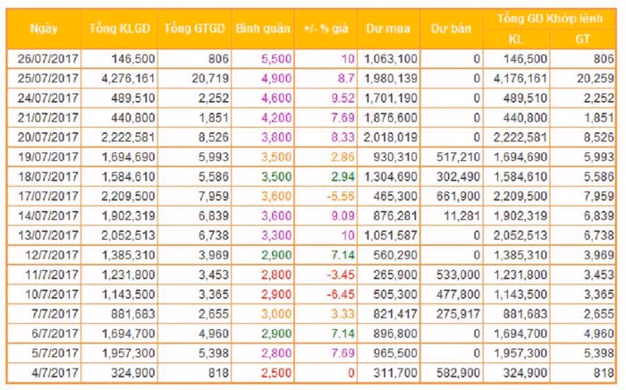This screenshot has width=626, height=390.
Task: Select the "+/- % giá" column header
Action: click(327, 30)
